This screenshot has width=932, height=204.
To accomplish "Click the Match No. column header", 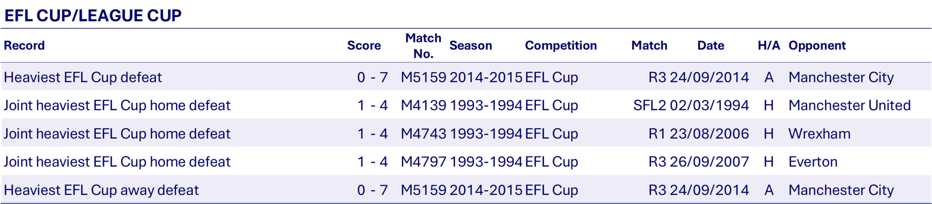I will tap(423, 46).
